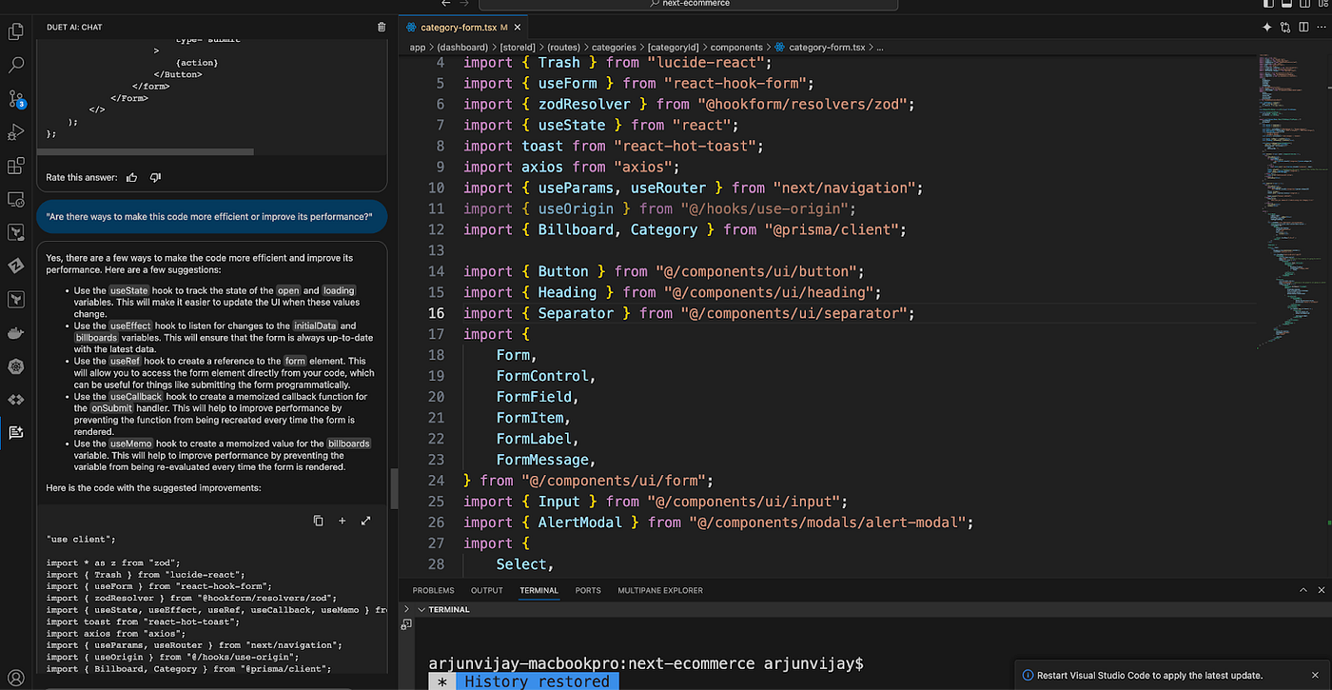Click the 'app' breadcrumb segment
This screenshot has height=690, width=1332.
pos(417,48)
